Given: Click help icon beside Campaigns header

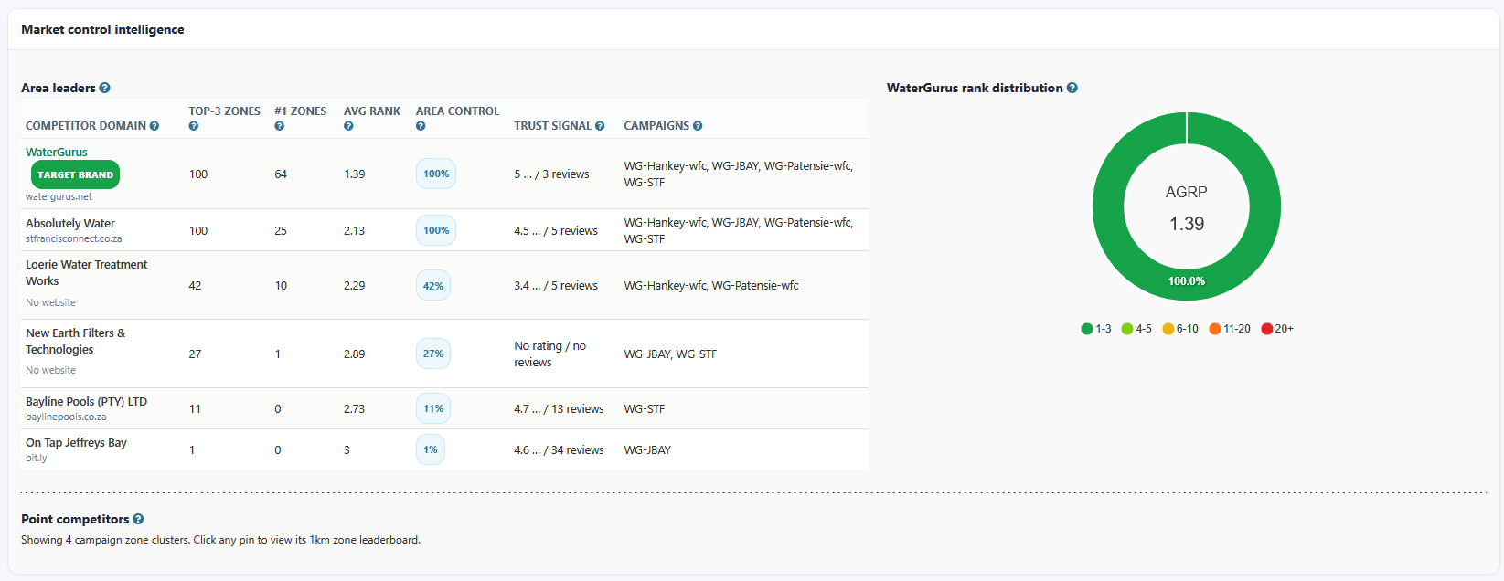Looking at the screenshot, I should (698, 126).
